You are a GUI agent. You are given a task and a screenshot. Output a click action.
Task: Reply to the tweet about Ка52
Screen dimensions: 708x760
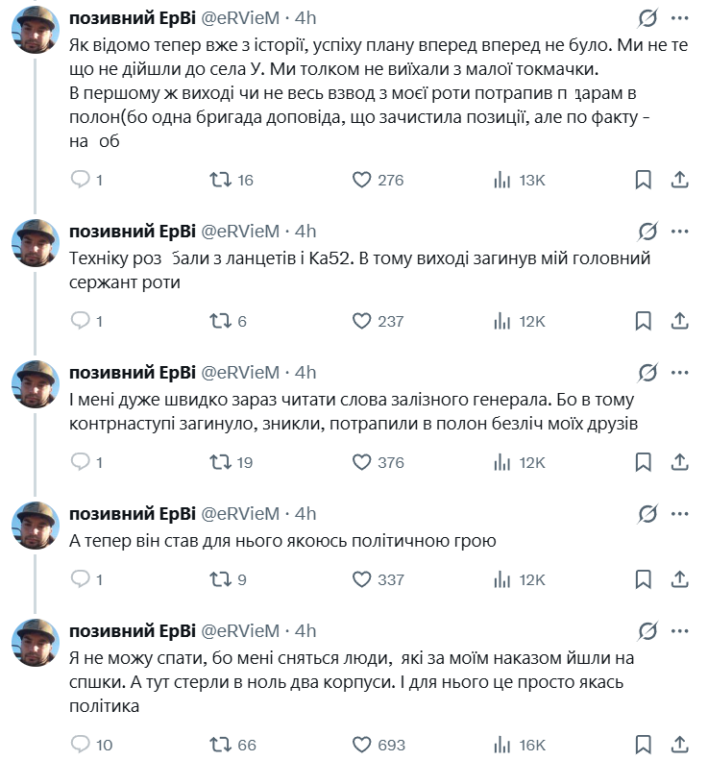(82, 321)
